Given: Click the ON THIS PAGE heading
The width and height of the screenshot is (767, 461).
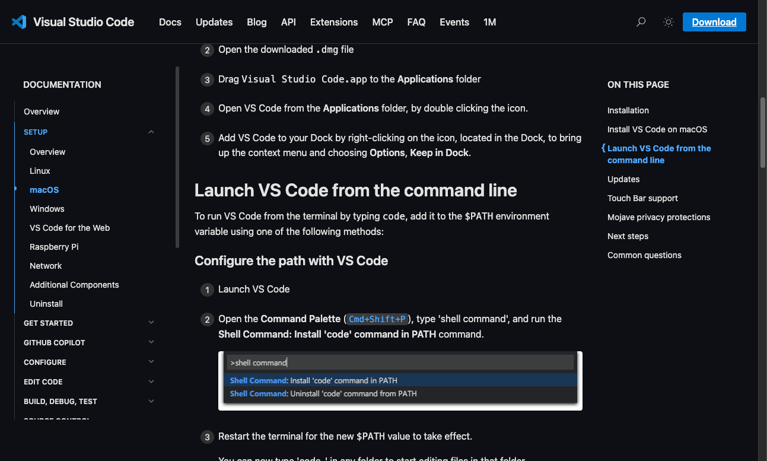Looking at the screenshot, I should tap(638, 84).
